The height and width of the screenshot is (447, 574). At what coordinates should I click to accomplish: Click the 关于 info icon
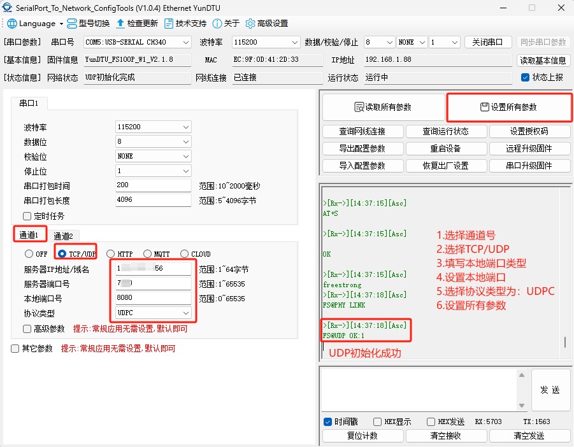click(217, 24)
